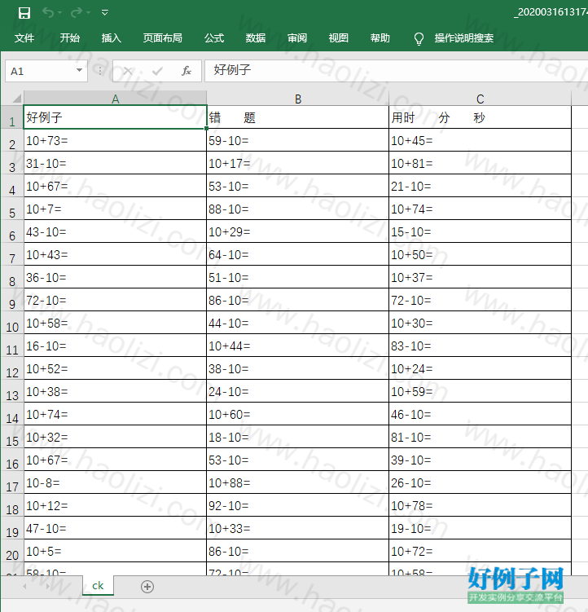The height and width of the screenshot is (612, 588).
Task: Open the Redo history dropdown arrow
Action: pos(88,13)
